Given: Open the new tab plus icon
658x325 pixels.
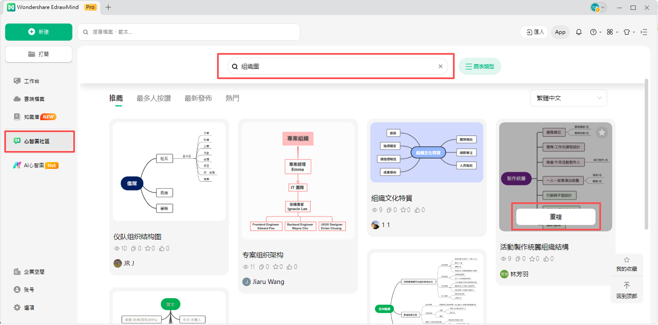Looking at the screenshot, I should click(108, 7).
